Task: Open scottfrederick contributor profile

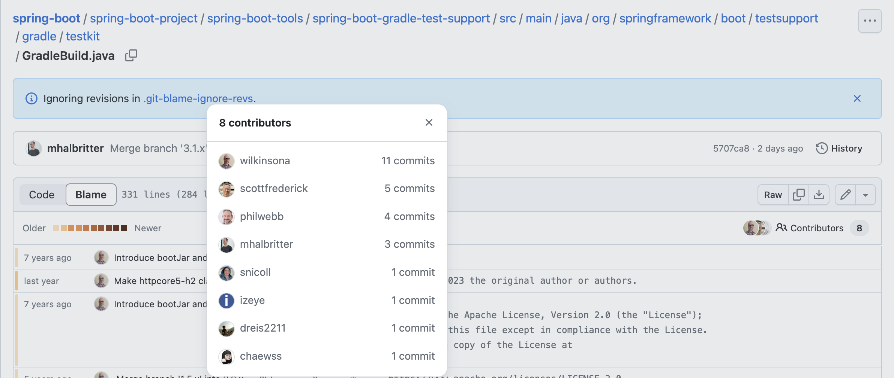Action: coord(274,188)
